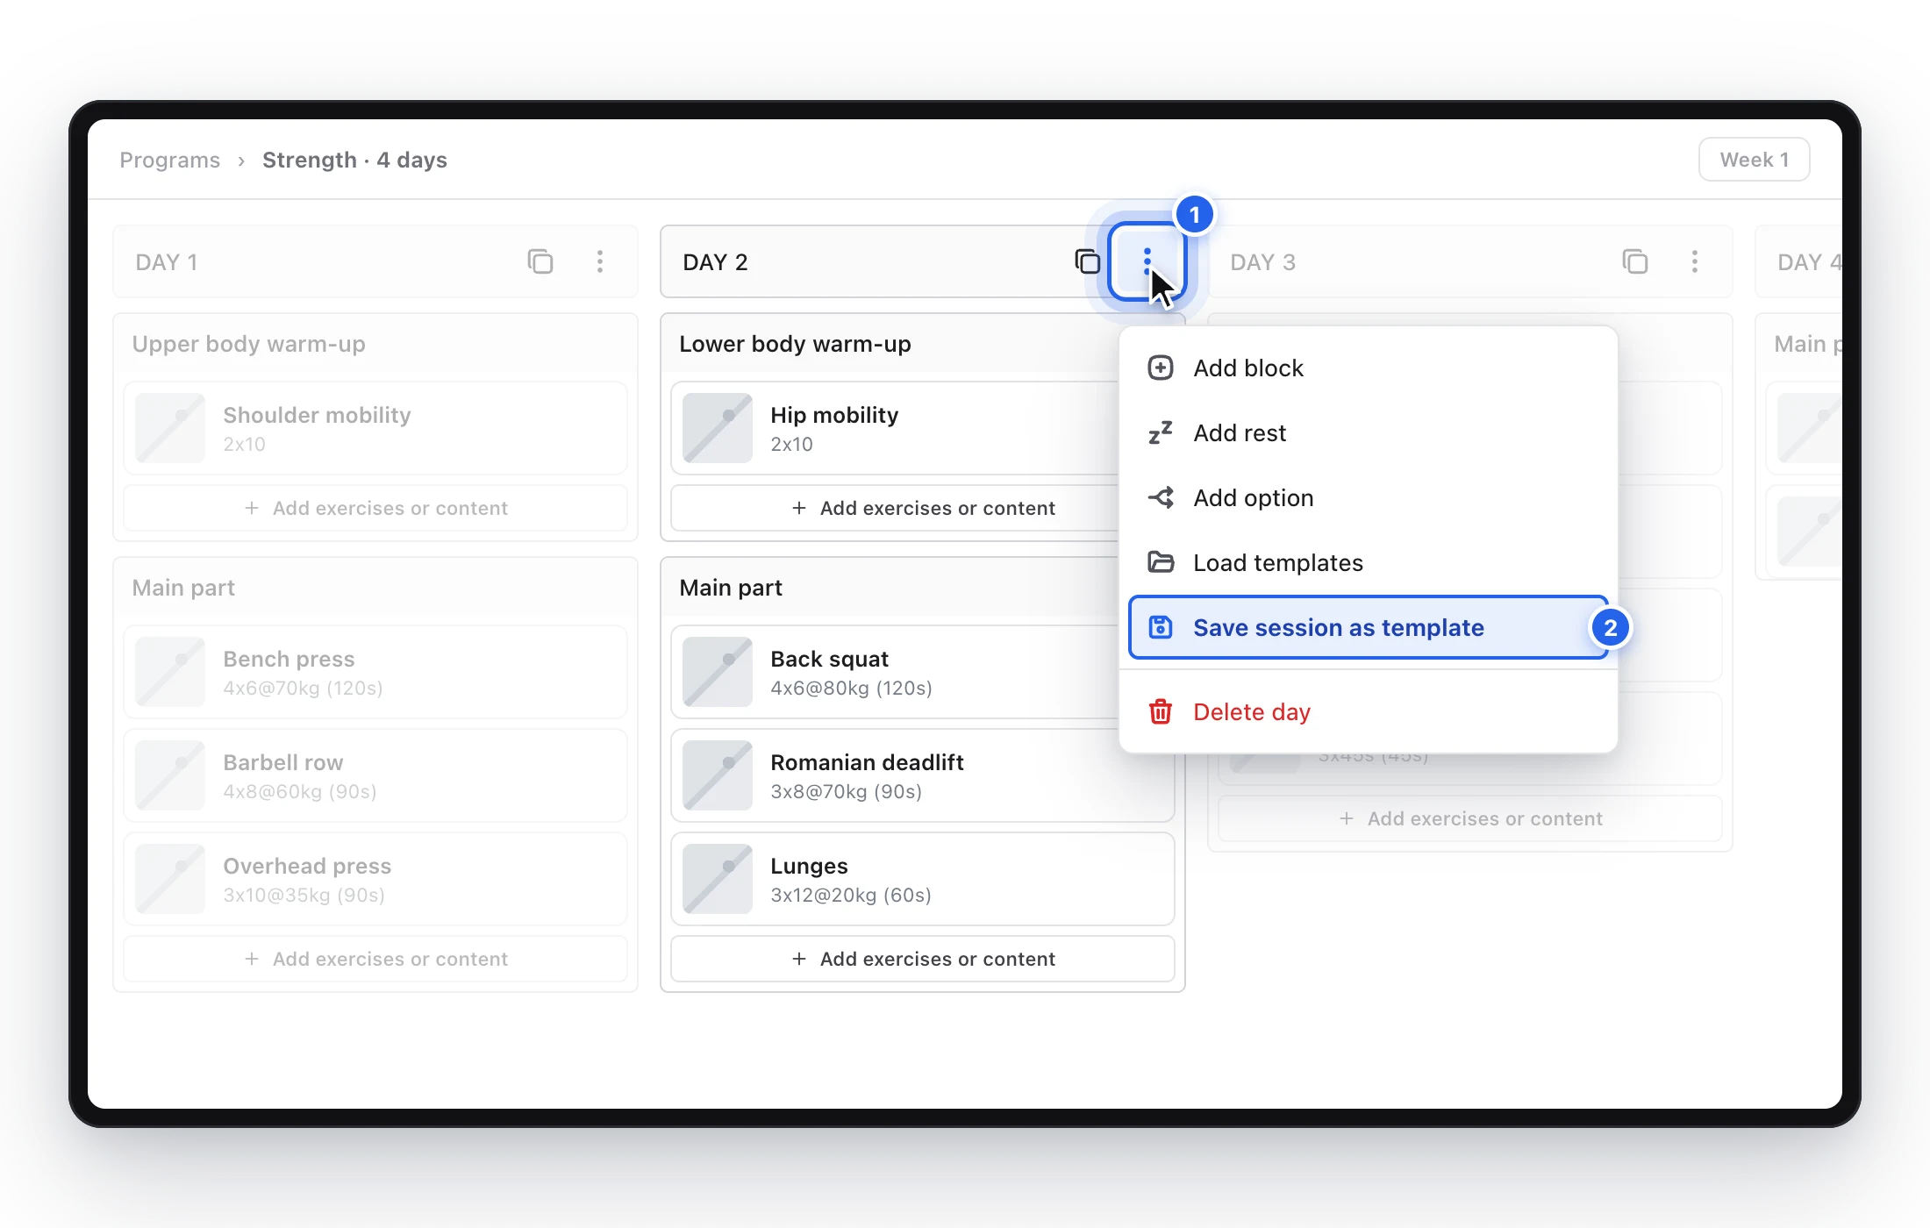Open the Day 3 three-dot menu

click(1695, 261)
